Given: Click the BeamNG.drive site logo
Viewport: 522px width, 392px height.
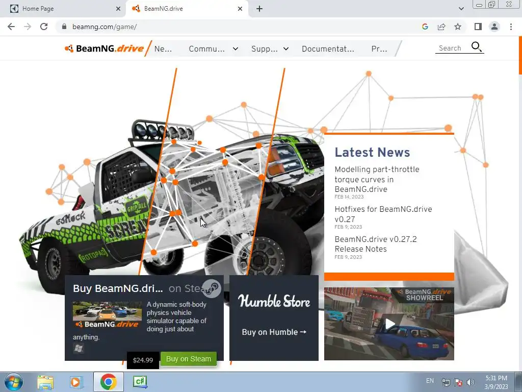Looking at the screenshot, I should click(104, 48).
